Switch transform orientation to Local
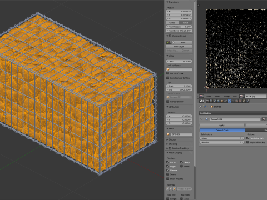 (x=185, y=23)
